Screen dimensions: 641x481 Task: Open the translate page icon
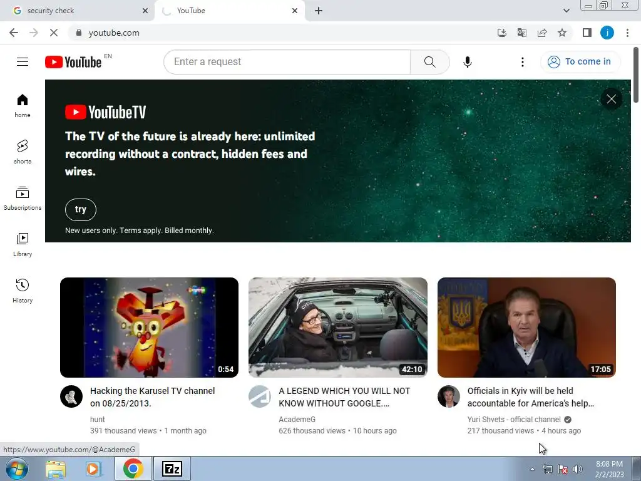click(x=522, y=33)
